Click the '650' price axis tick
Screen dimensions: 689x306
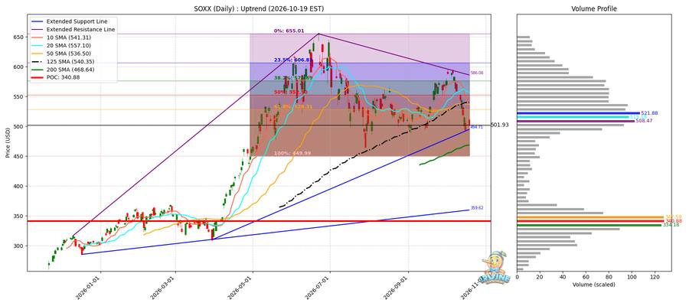20,37
